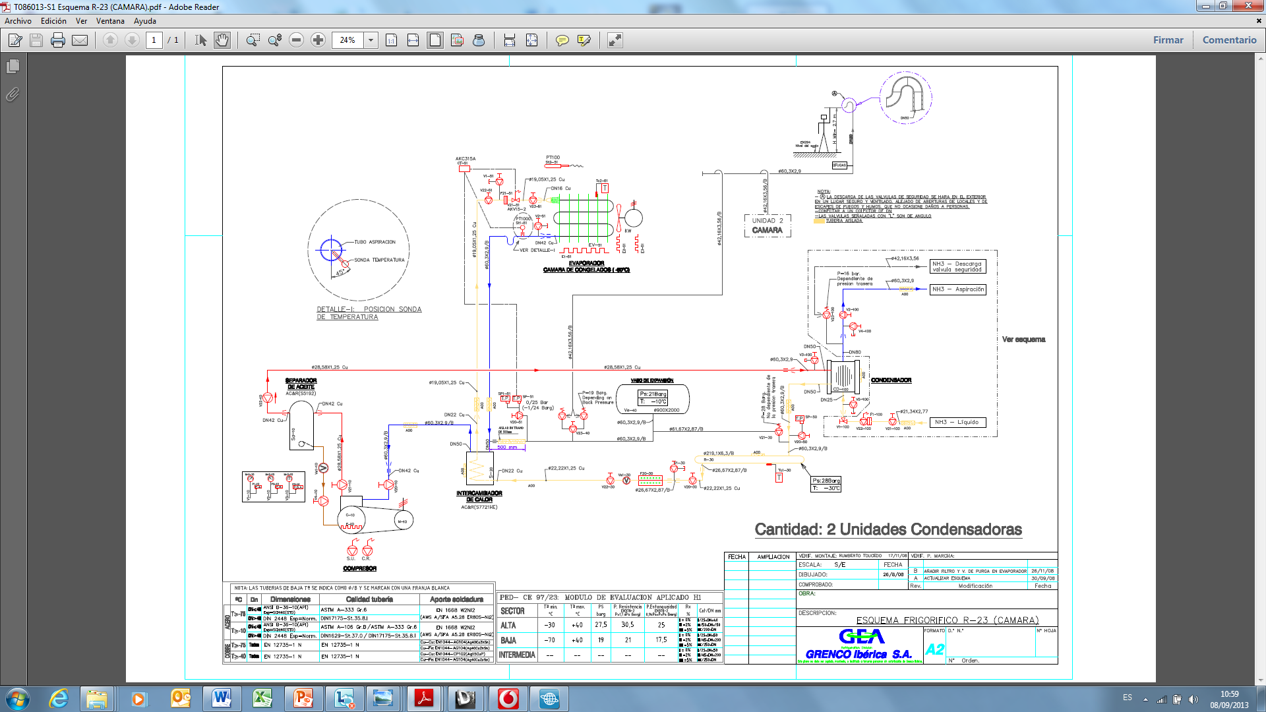Open the Archivo menu
Viewport: 1266px width, 712px height.
point(18,21)
